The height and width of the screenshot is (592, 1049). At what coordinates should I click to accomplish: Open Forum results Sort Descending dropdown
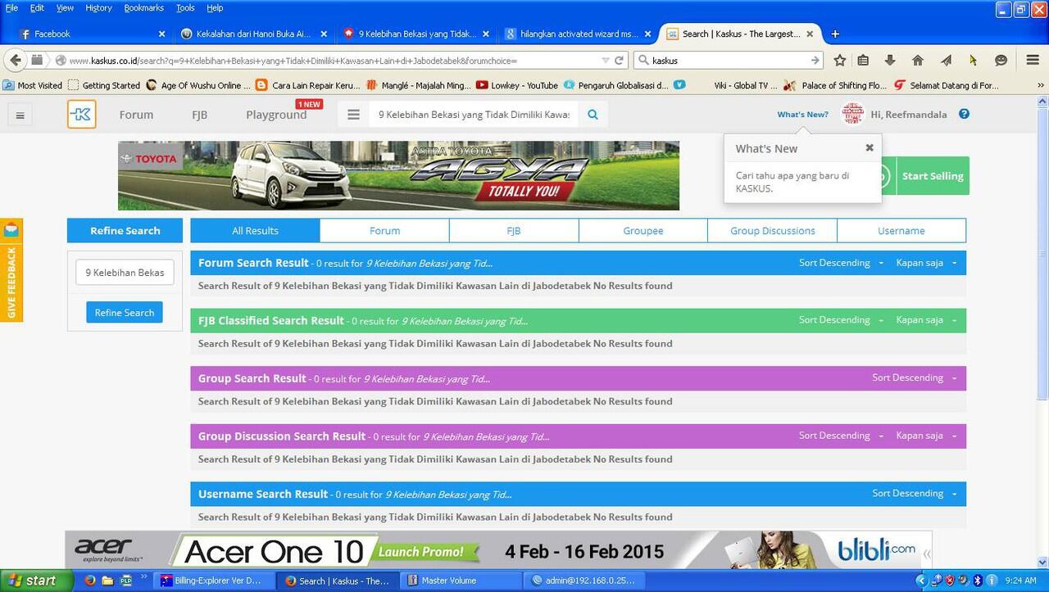pyautogui.click(x=841, y=263)
